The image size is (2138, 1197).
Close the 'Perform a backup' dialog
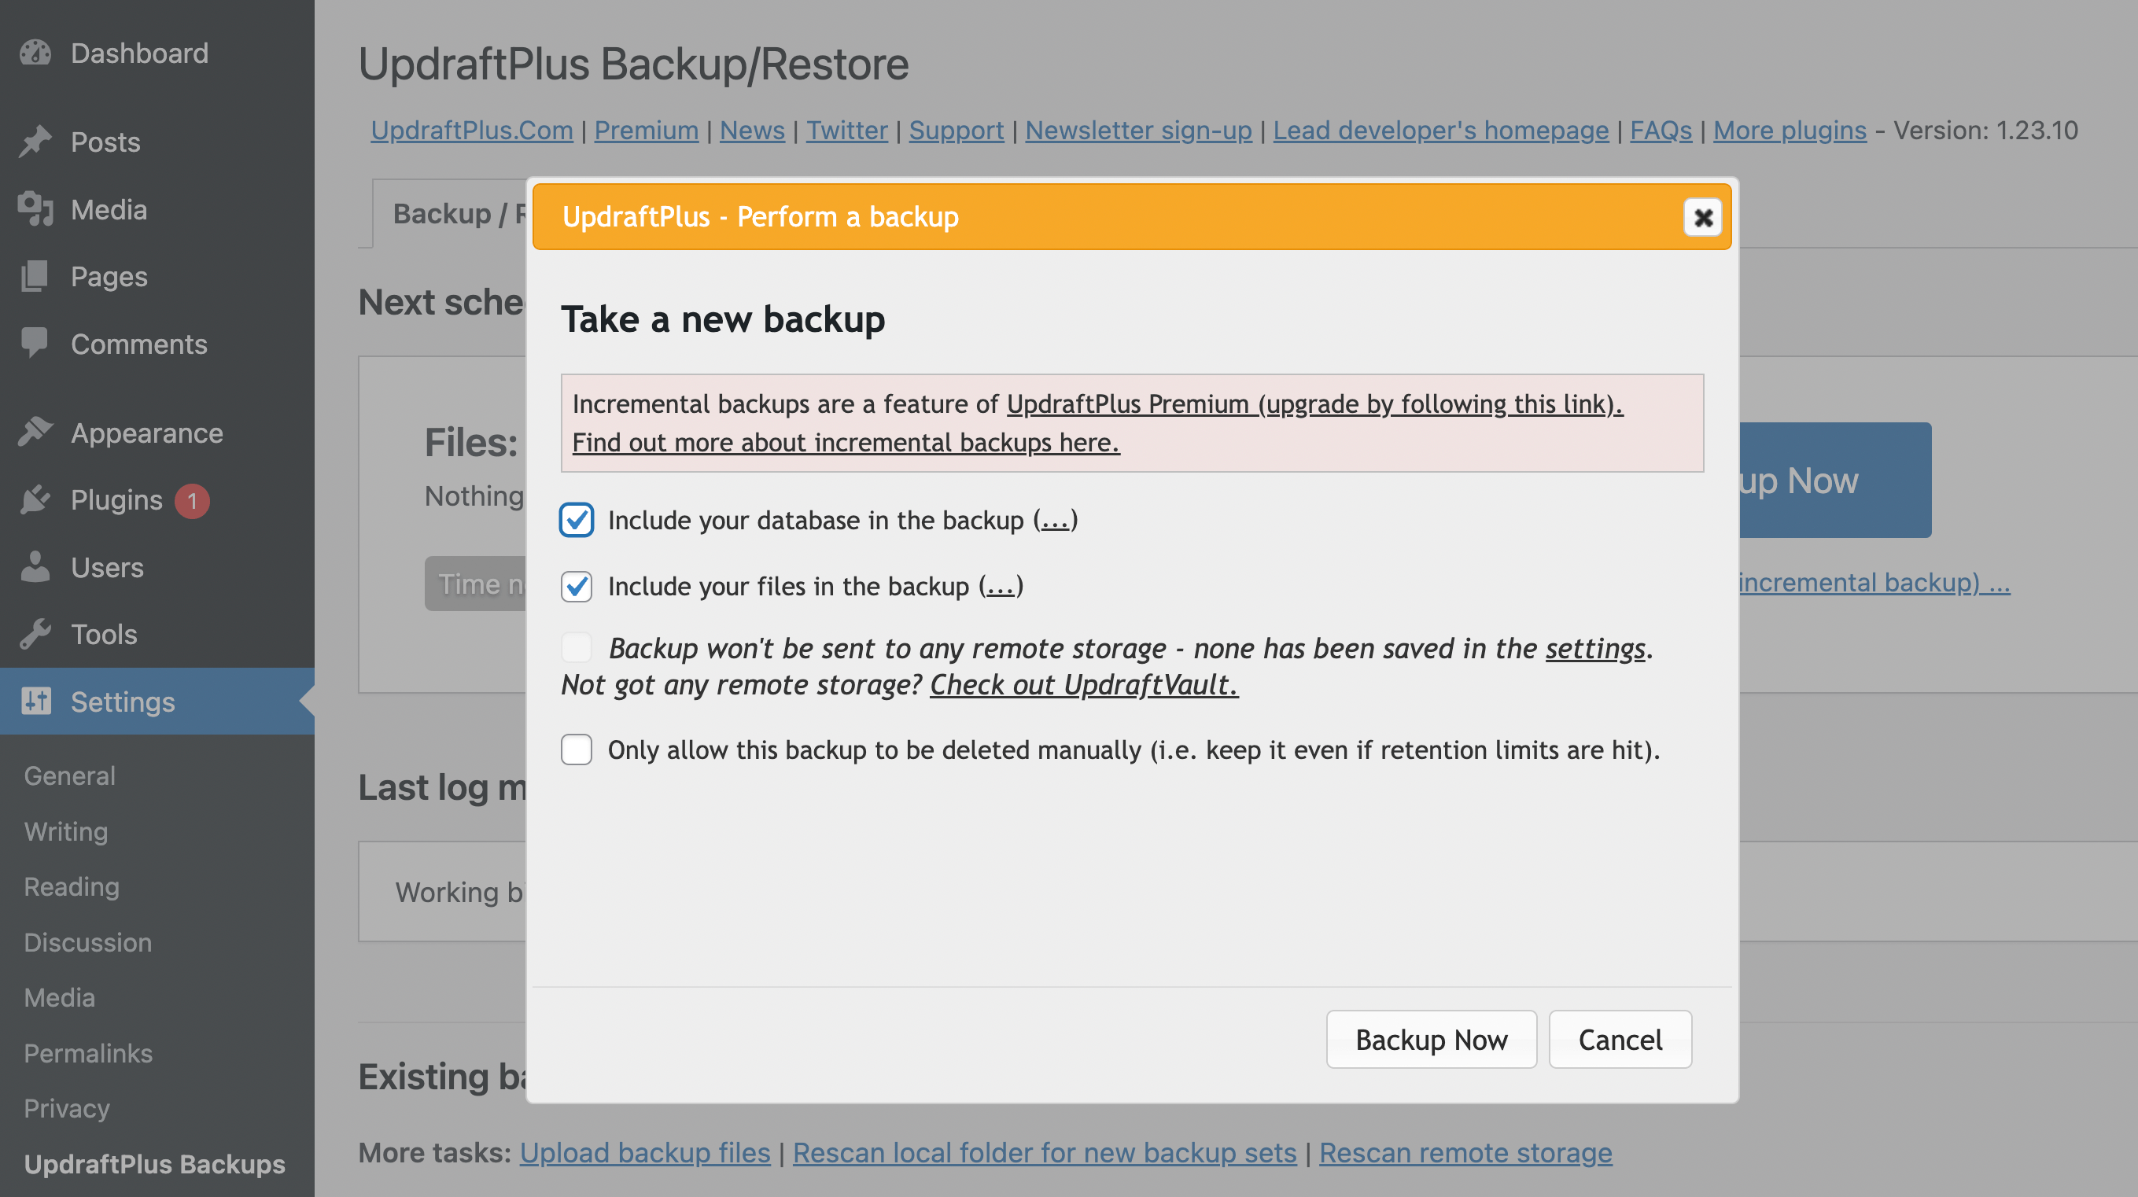tap(1702, 218)
